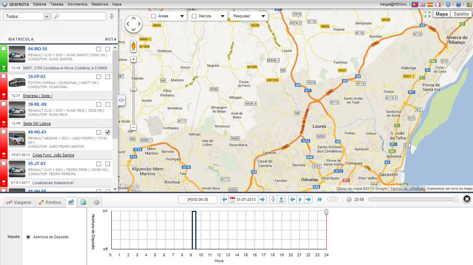Viewport: 473px width, 265px height.
Task: Open the Mapa menu in menu bar
Action: (x=117, y=4)
